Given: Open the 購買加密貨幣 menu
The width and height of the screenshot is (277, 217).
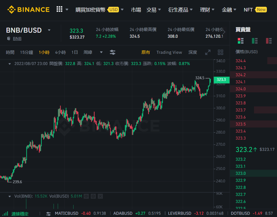Looking at the screenshot, I should point(90,10).
